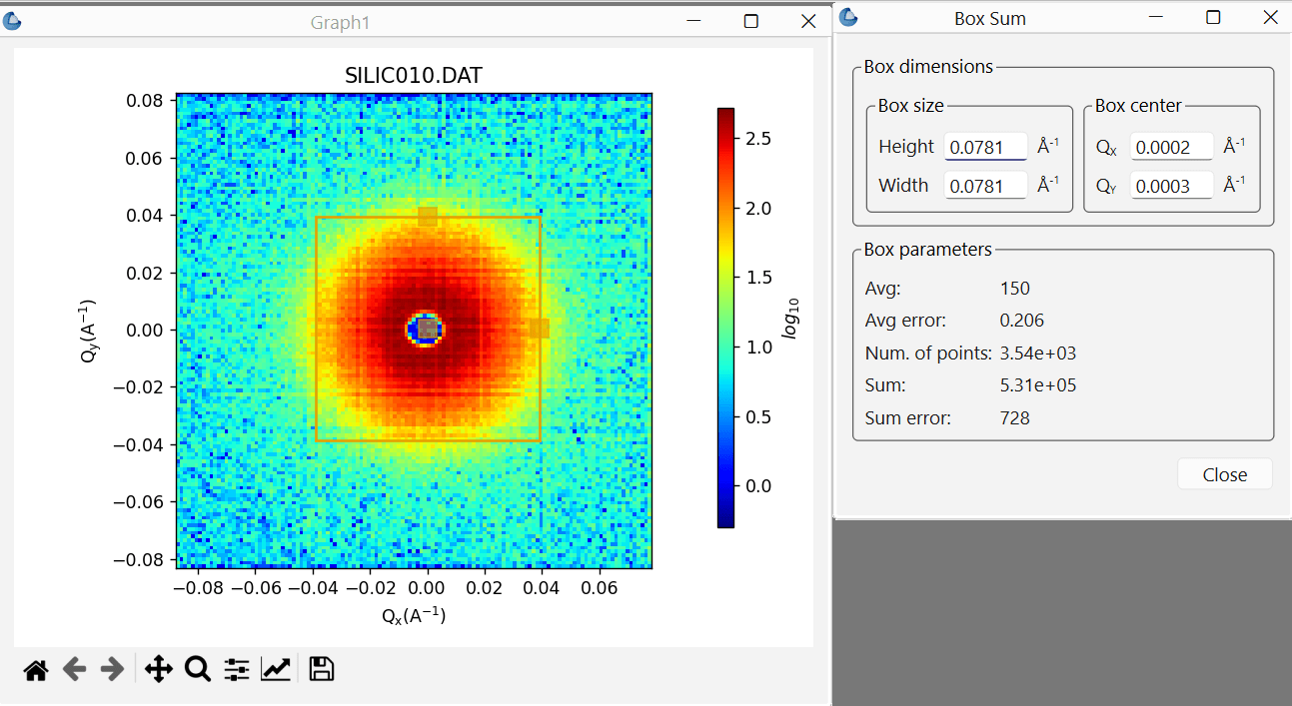Edit the box Width field
Image resolution: width=1292 pixels, height=706 pixels.
click(986, 186)
